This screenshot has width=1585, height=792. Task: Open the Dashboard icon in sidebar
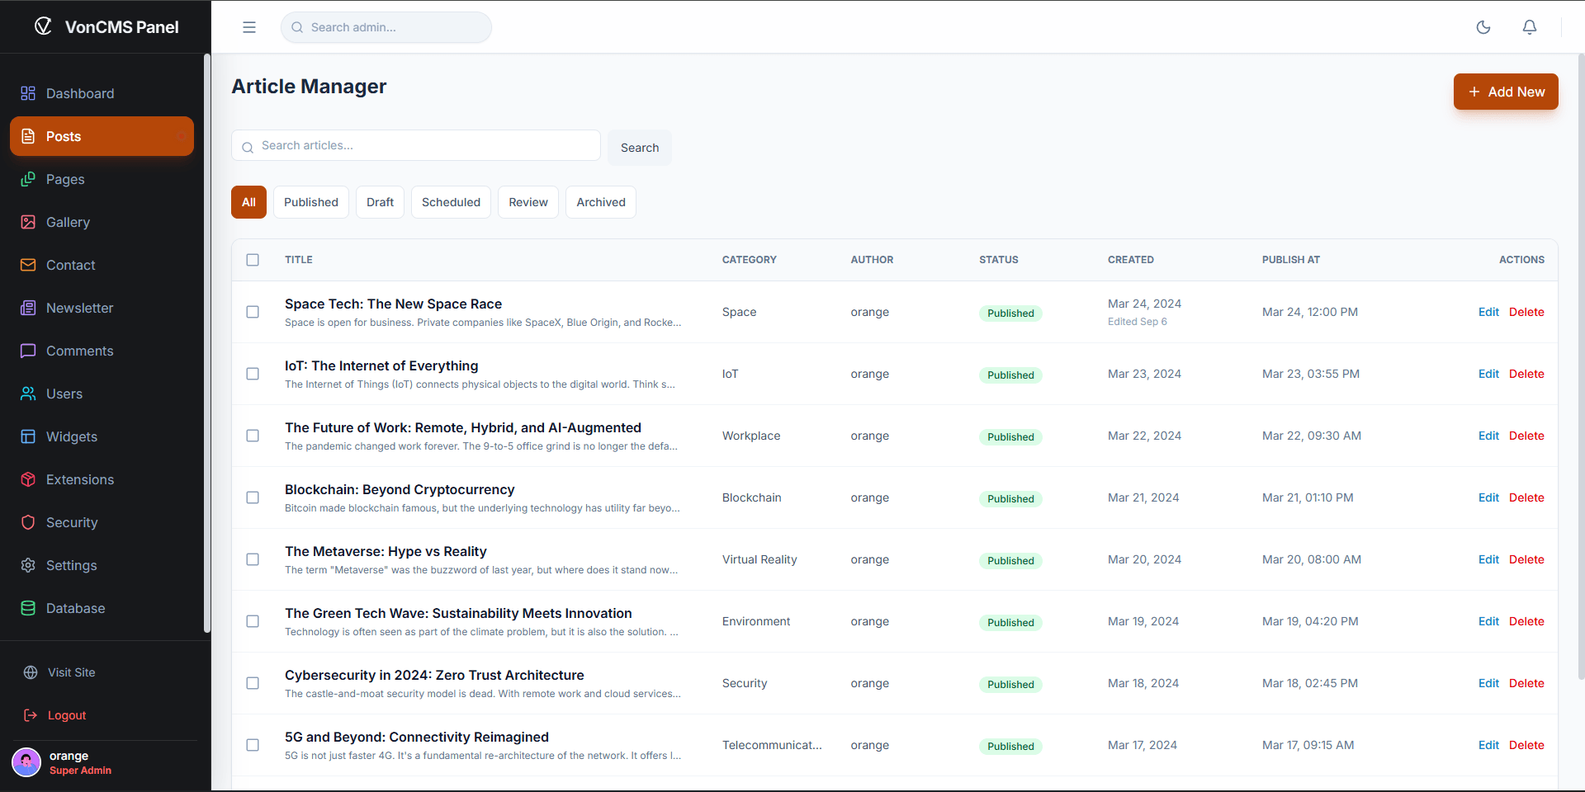[28, 93]
